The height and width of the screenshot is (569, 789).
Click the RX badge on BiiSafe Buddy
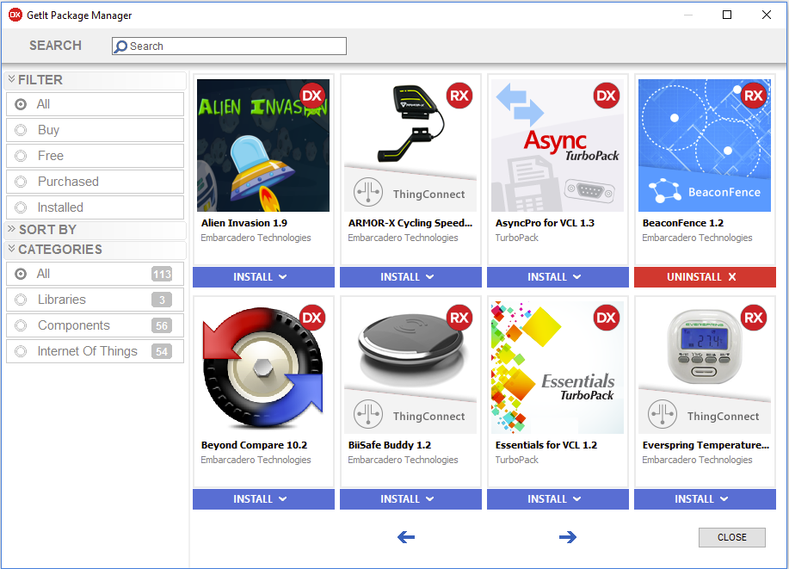[459, 318]
